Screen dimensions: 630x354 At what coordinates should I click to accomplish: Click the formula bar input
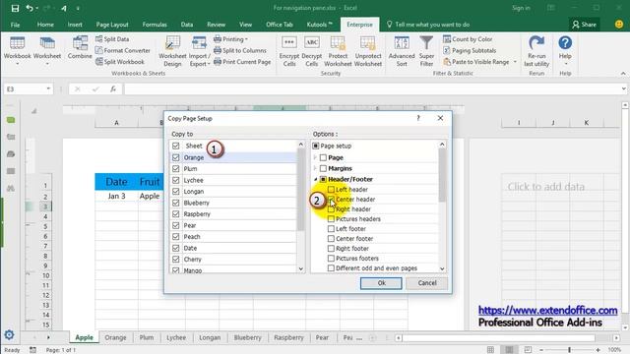(372, 89)
